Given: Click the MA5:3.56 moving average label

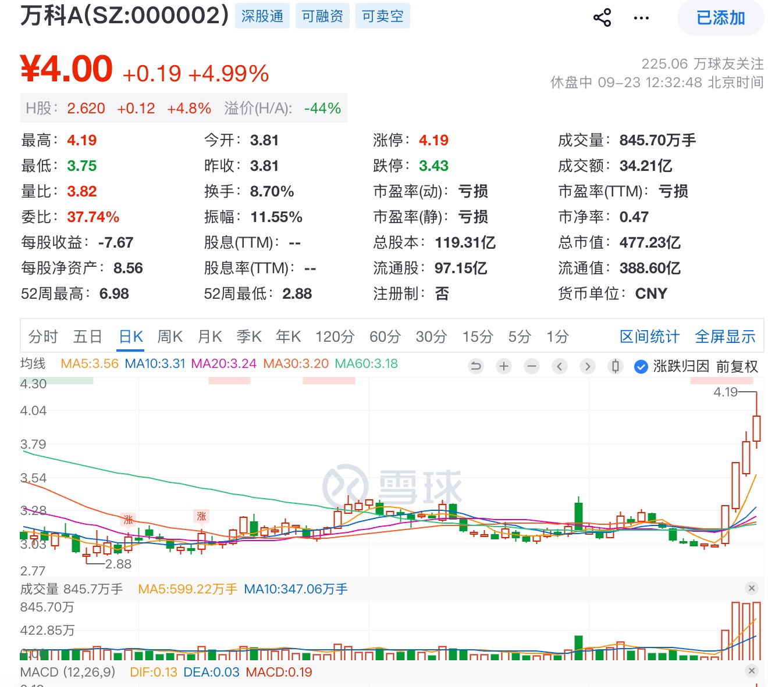Looking at the screenshot, I should coord(90,364).
